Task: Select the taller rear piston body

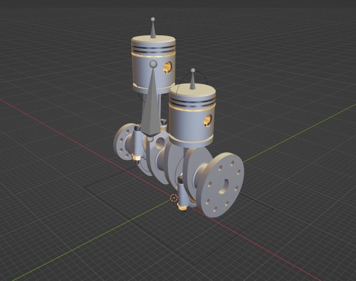Action: pyautogui.click(x=153, y=65)
